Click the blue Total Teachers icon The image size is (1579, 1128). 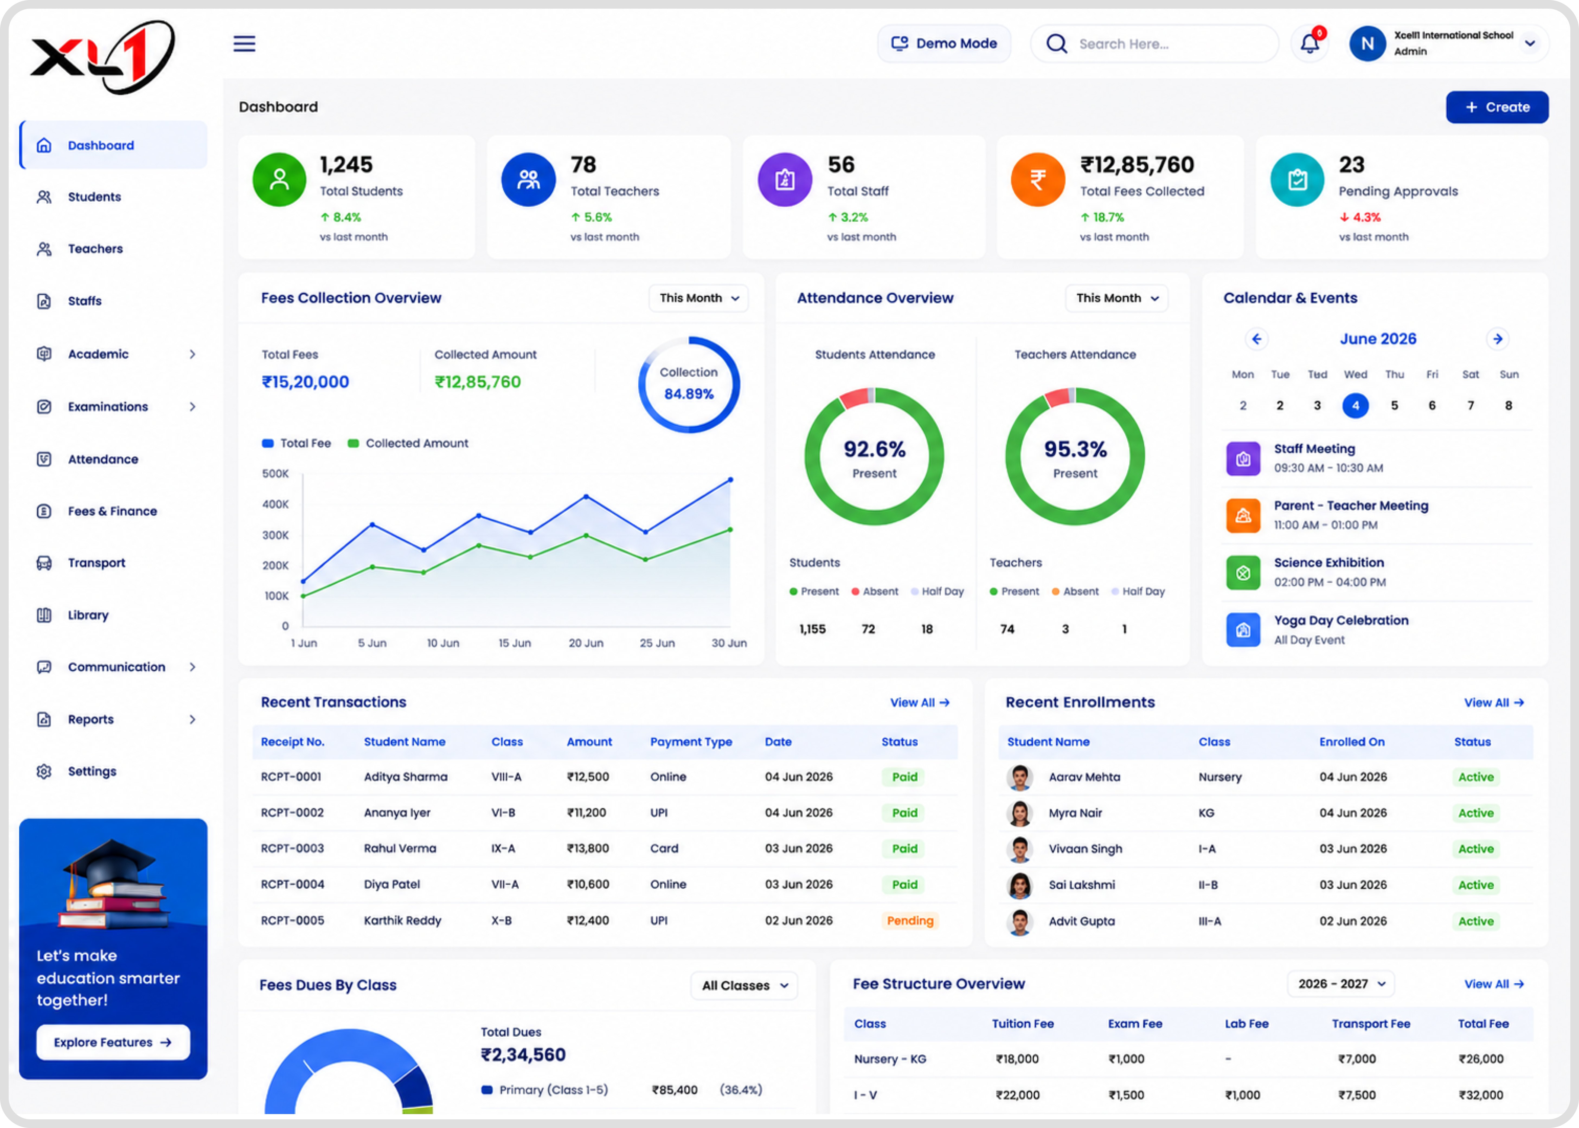528,180
